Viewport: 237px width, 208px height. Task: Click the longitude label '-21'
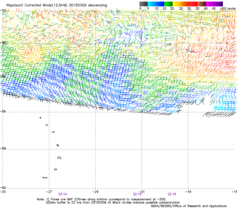[142, 192]
